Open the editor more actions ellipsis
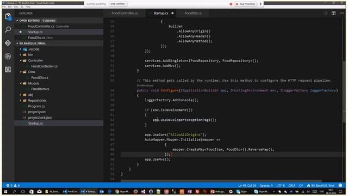The width and height of the screenshot is (348, 196). [342, 13]
